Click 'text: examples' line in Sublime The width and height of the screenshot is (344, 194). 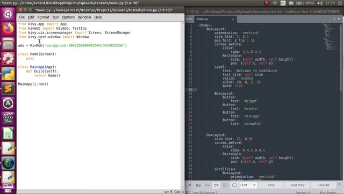(x=246, y=124)
